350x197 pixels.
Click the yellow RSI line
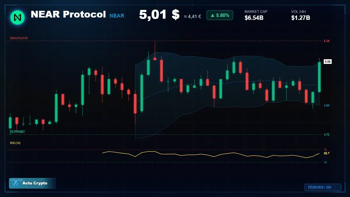point(211,155)
